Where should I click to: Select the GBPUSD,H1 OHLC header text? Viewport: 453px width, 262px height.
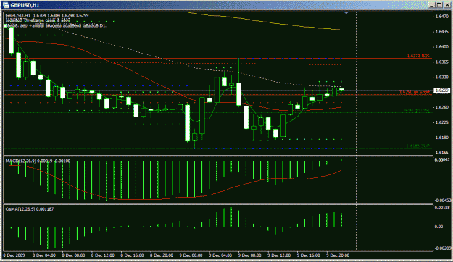[47, 16]
